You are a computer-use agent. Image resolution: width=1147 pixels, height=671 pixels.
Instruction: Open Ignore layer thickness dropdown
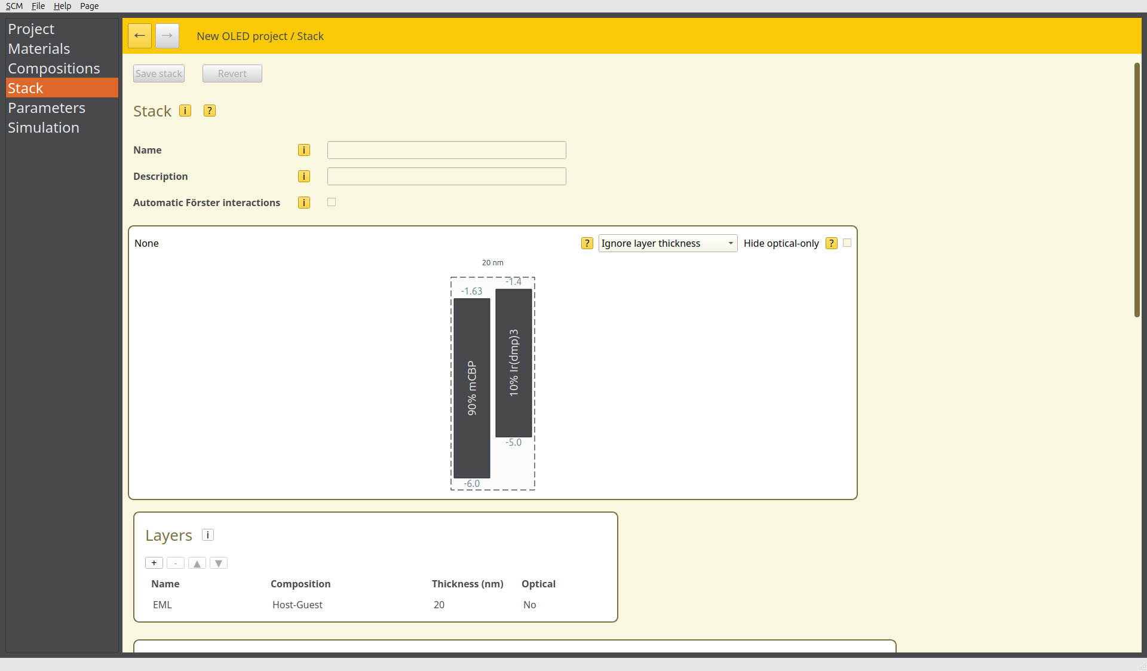(667, 243)
